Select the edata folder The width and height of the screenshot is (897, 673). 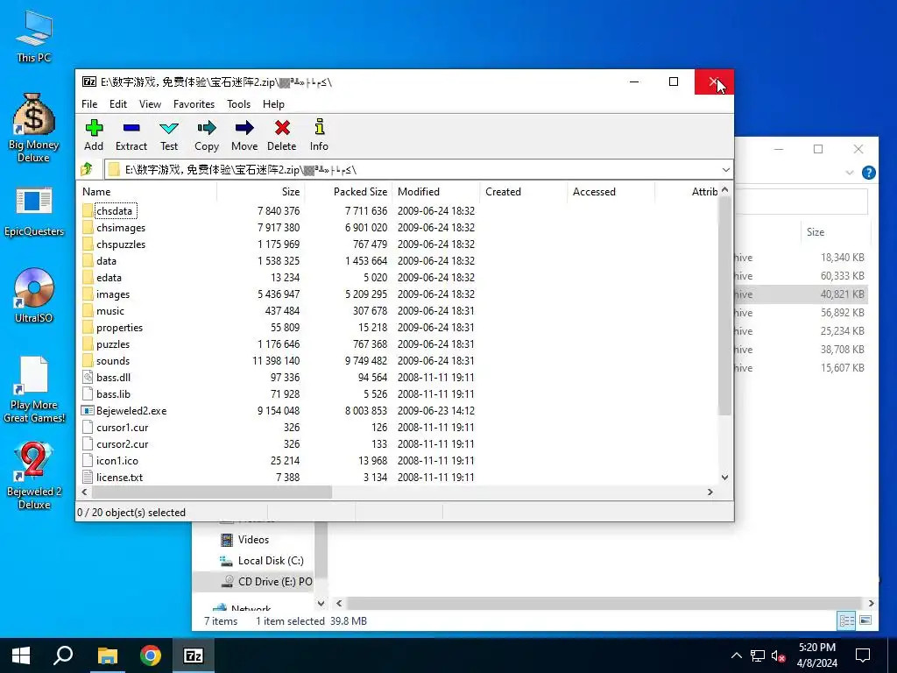point(109,278)
